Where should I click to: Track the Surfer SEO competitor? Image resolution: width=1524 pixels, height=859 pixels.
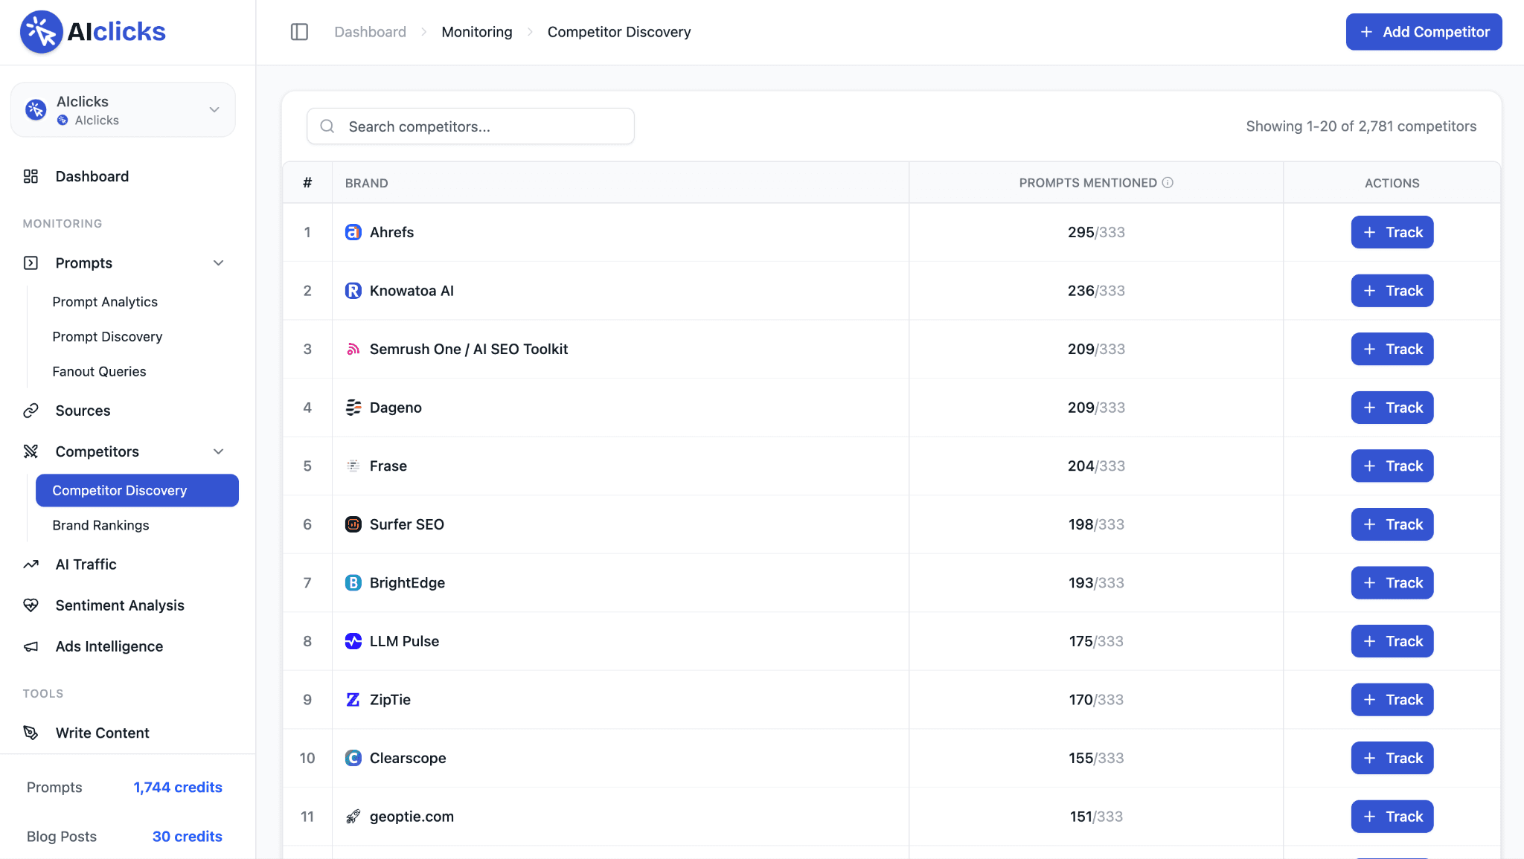click(x=1392, y=524)
